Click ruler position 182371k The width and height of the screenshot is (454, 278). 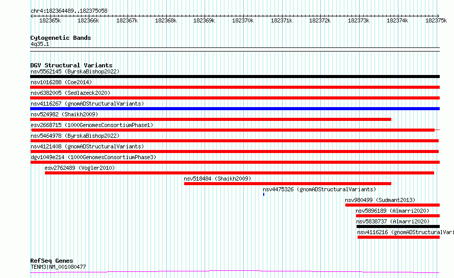pos(282,20)
